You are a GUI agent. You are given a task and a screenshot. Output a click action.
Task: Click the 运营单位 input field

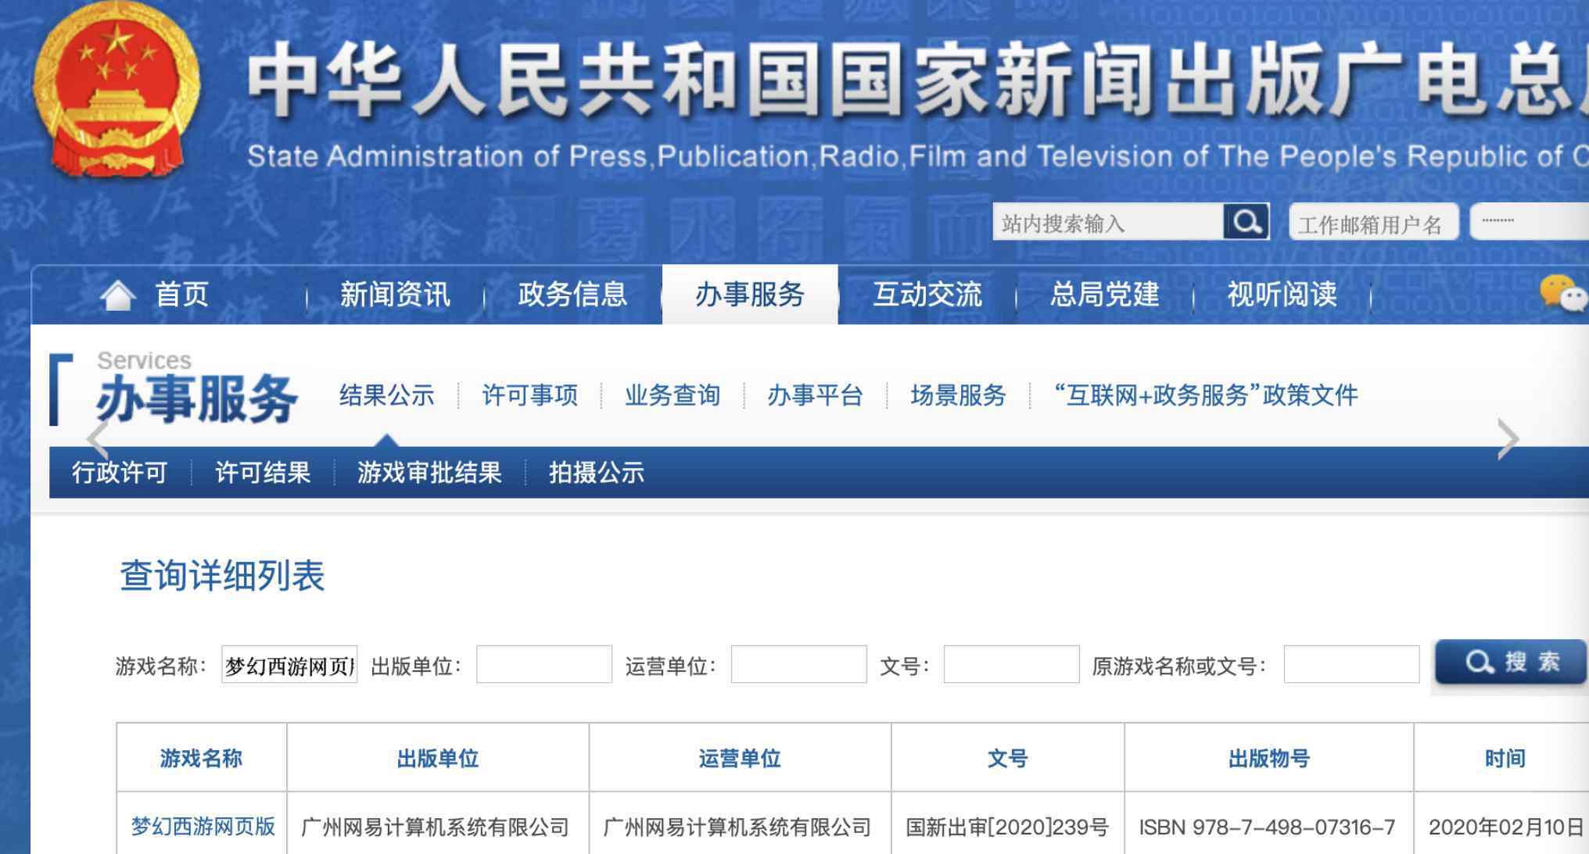point(799,664)
